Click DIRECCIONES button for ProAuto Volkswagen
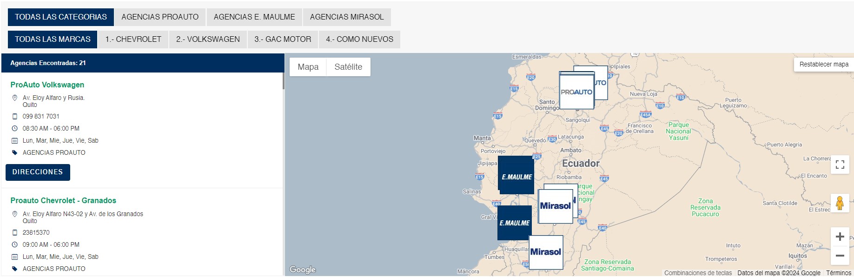The image size is (854, 277). tap(38, 172)
